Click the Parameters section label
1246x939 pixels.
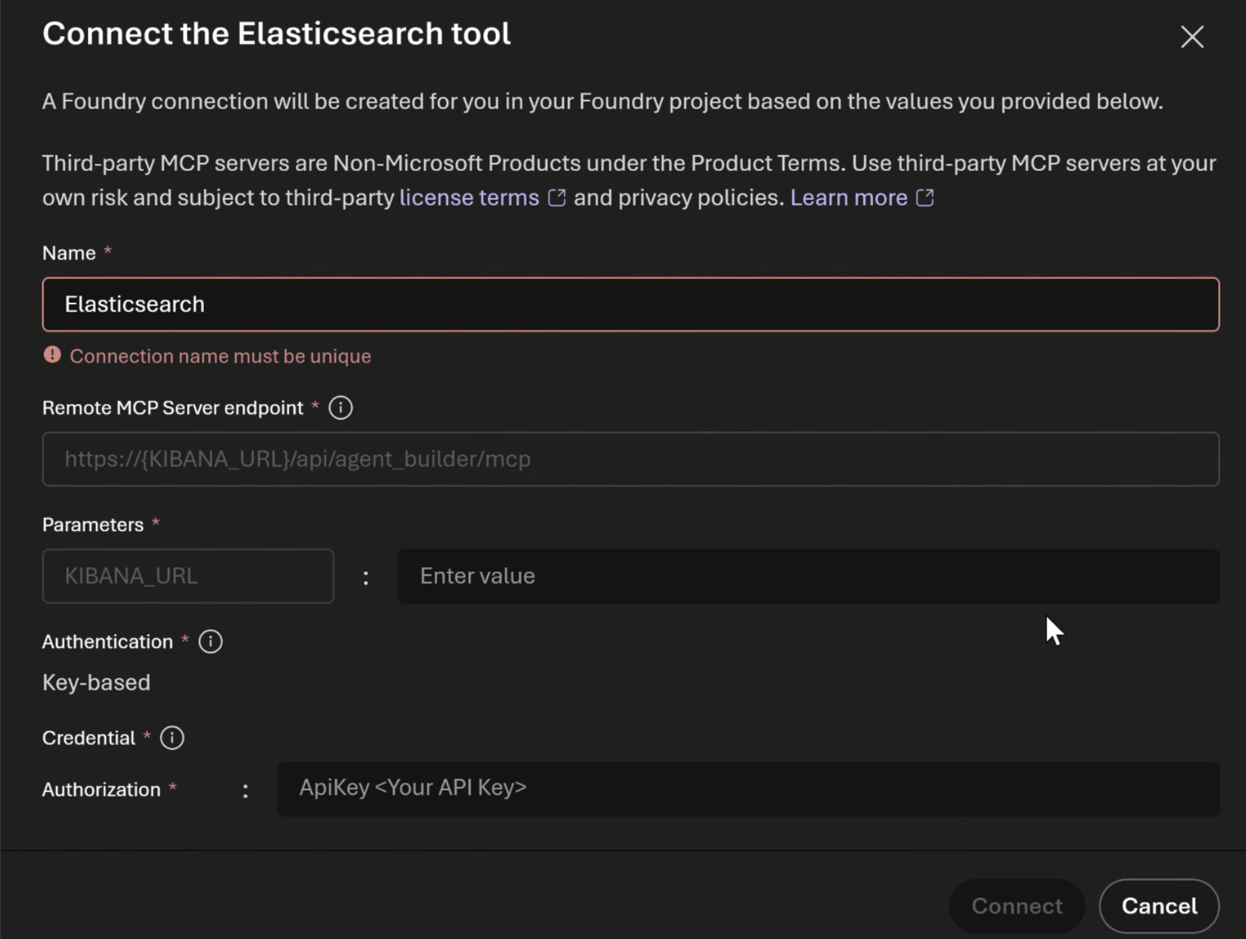(93, 524)
